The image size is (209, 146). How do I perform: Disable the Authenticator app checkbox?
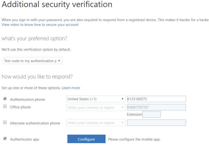point(5,139)
